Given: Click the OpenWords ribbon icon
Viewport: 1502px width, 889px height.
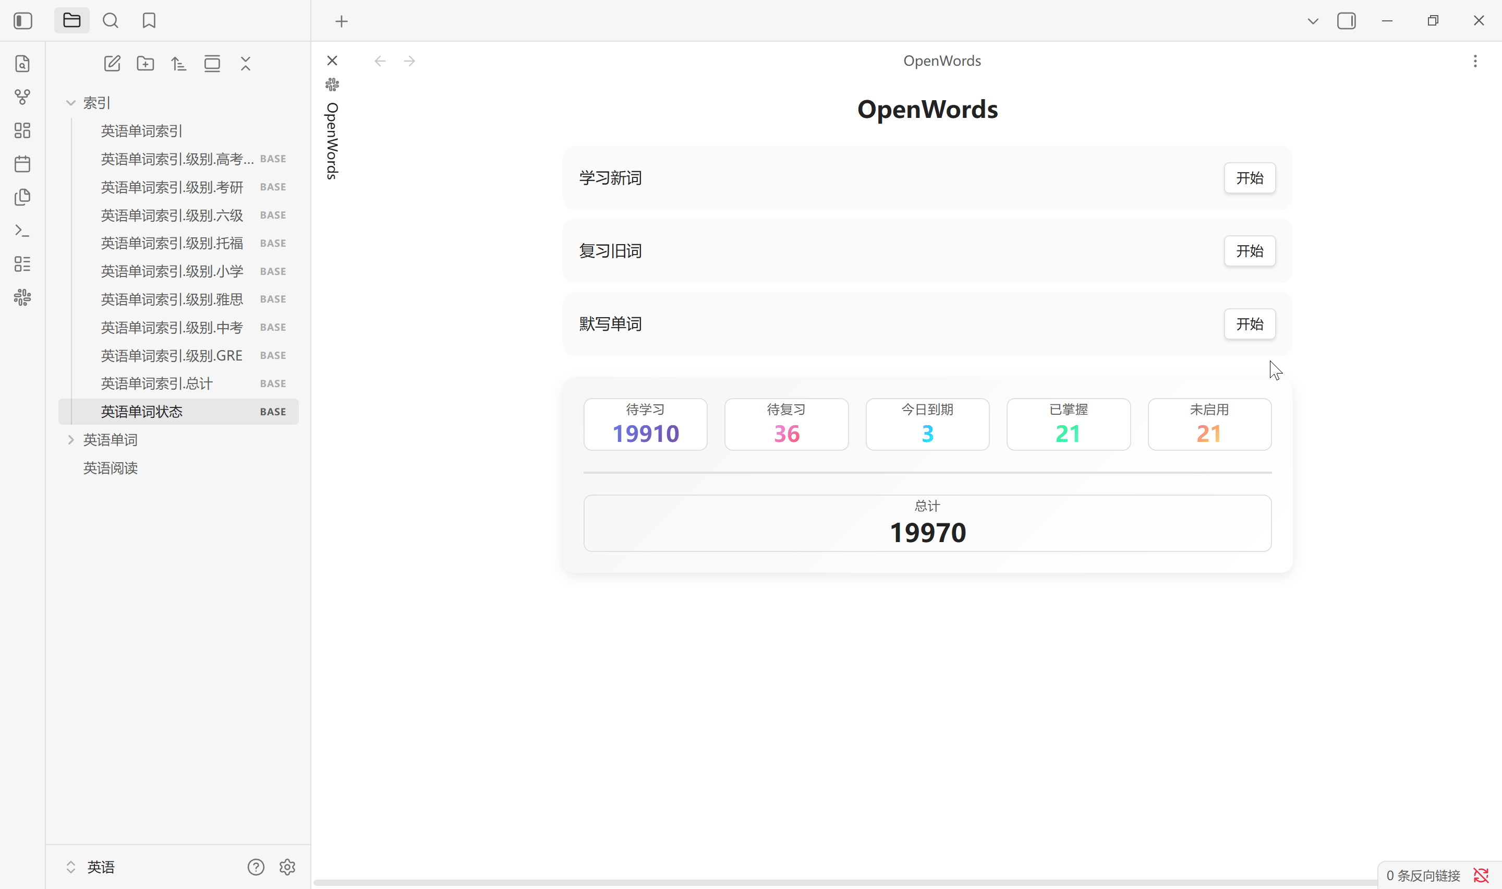Looking at the screenshot, I should click(22, 298).
